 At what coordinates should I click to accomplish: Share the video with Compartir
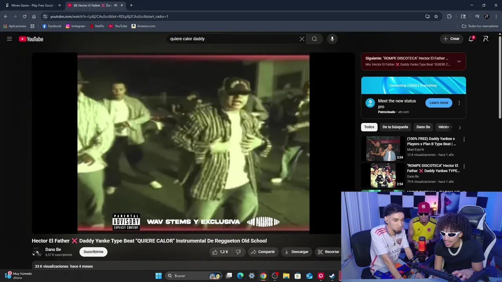pos(263,252)
